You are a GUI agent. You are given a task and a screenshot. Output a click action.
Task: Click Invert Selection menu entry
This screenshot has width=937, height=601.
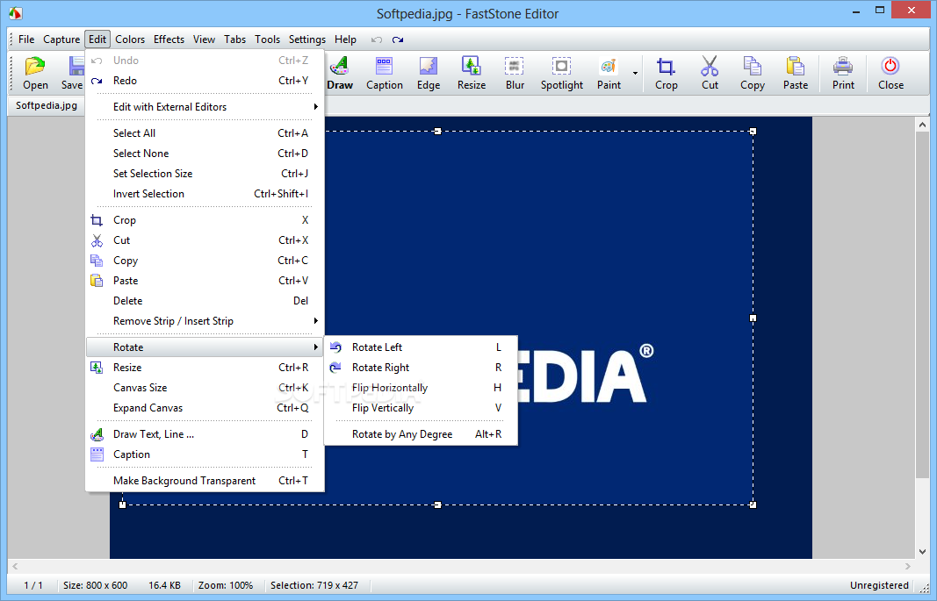[x=205, y=194]
